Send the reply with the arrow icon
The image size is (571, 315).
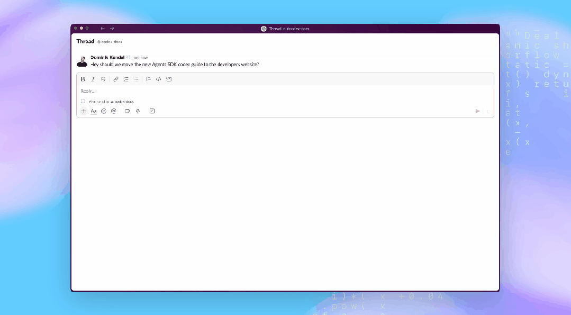click(x=478, y=111)
